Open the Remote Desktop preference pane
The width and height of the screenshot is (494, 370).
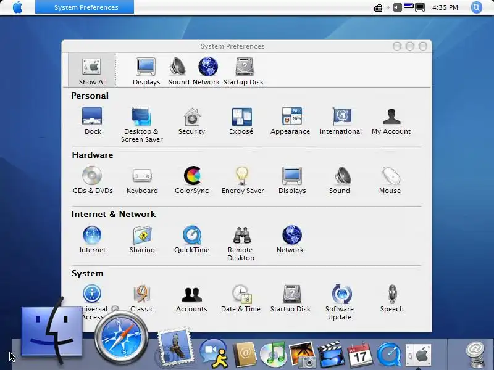coord(241,243)
